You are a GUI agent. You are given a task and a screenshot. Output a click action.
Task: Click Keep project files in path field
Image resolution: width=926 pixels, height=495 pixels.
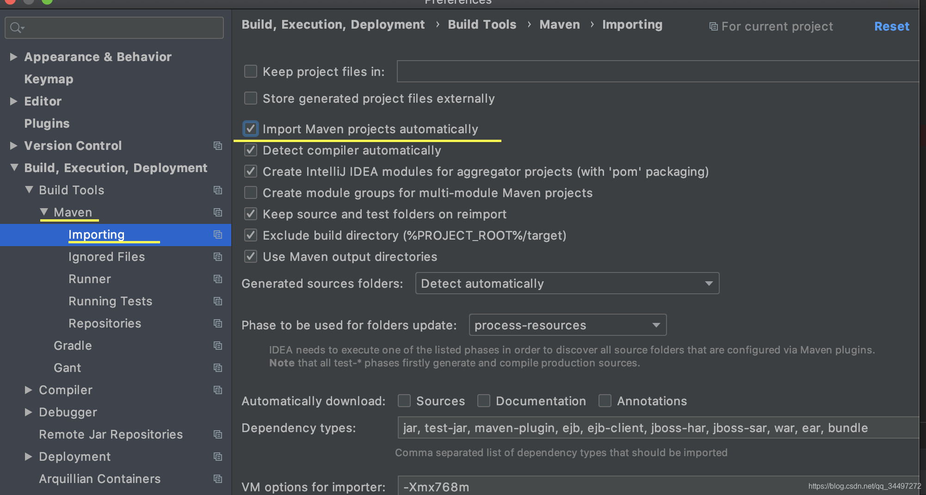pos(658,71)
